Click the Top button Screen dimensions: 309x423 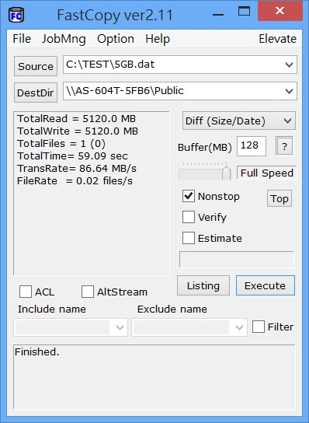(x=279, y=198)
